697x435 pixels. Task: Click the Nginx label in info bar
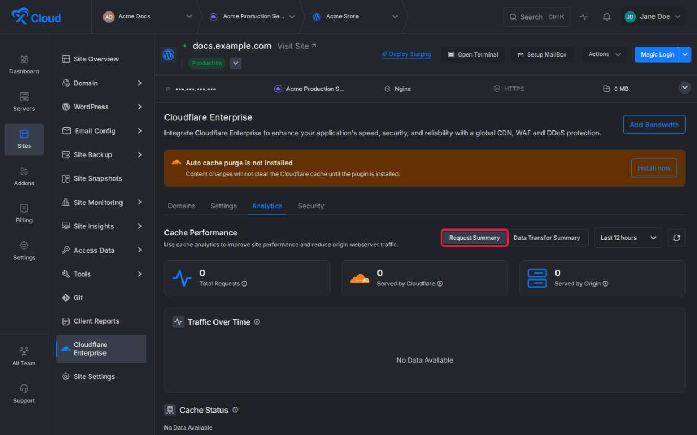[x=398, y=89]
